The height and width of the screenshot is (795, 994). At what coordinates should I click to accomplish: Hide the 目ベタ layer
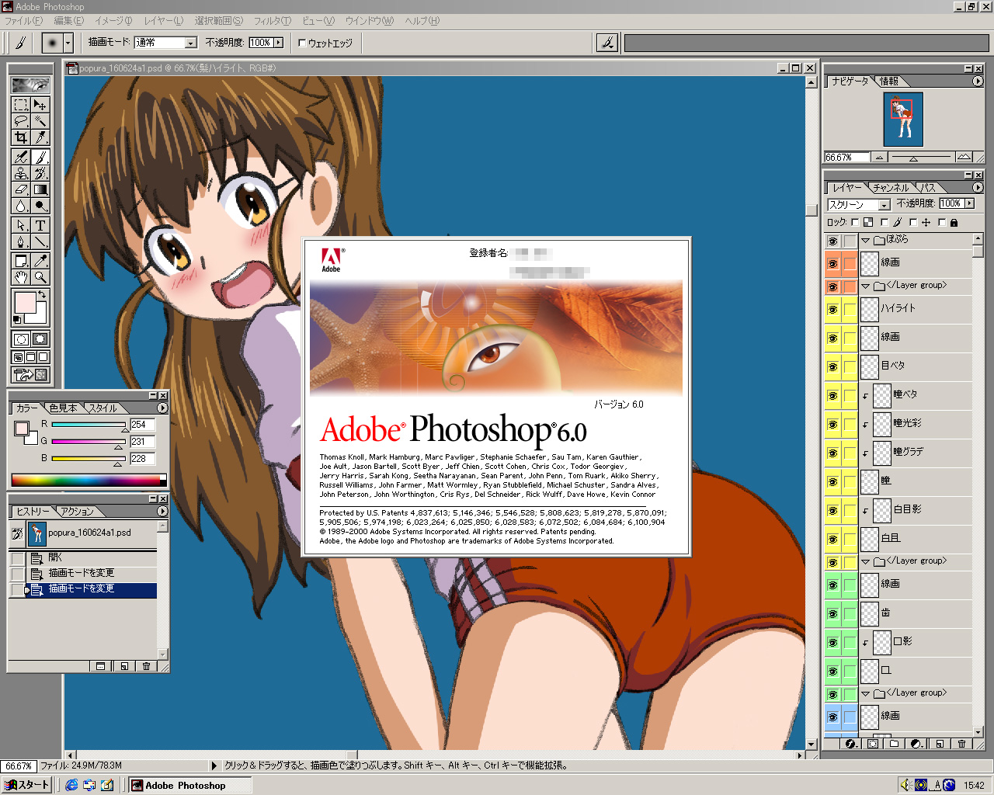click(x=832, y=367)
